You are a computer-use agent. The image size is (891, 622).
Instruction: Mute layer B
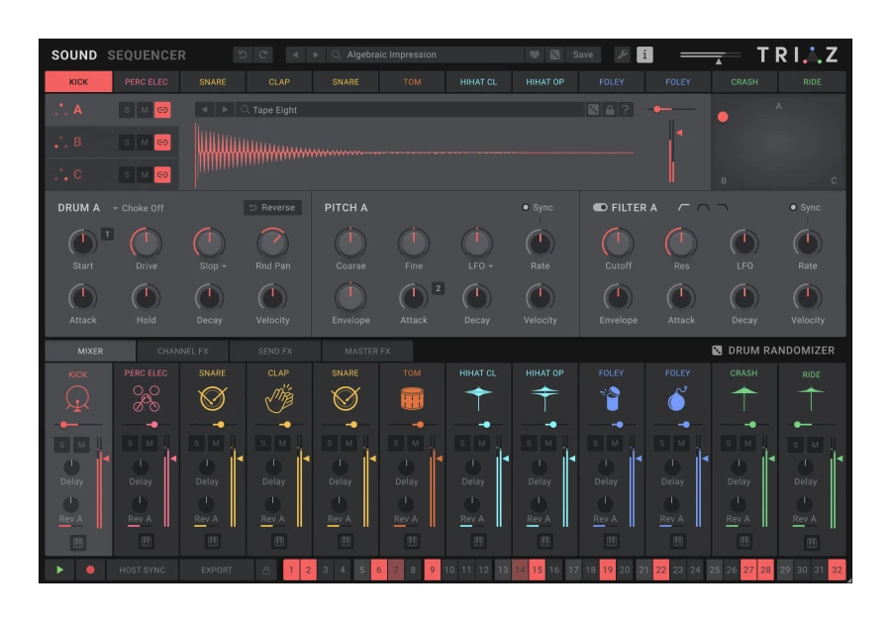145,143
